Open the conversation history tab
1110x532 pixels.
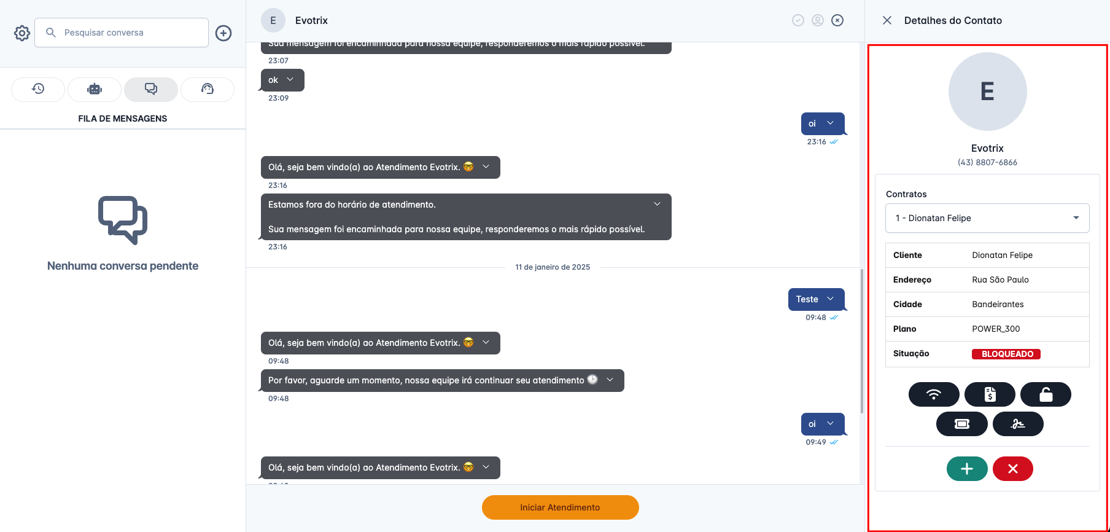pos(38,89)
